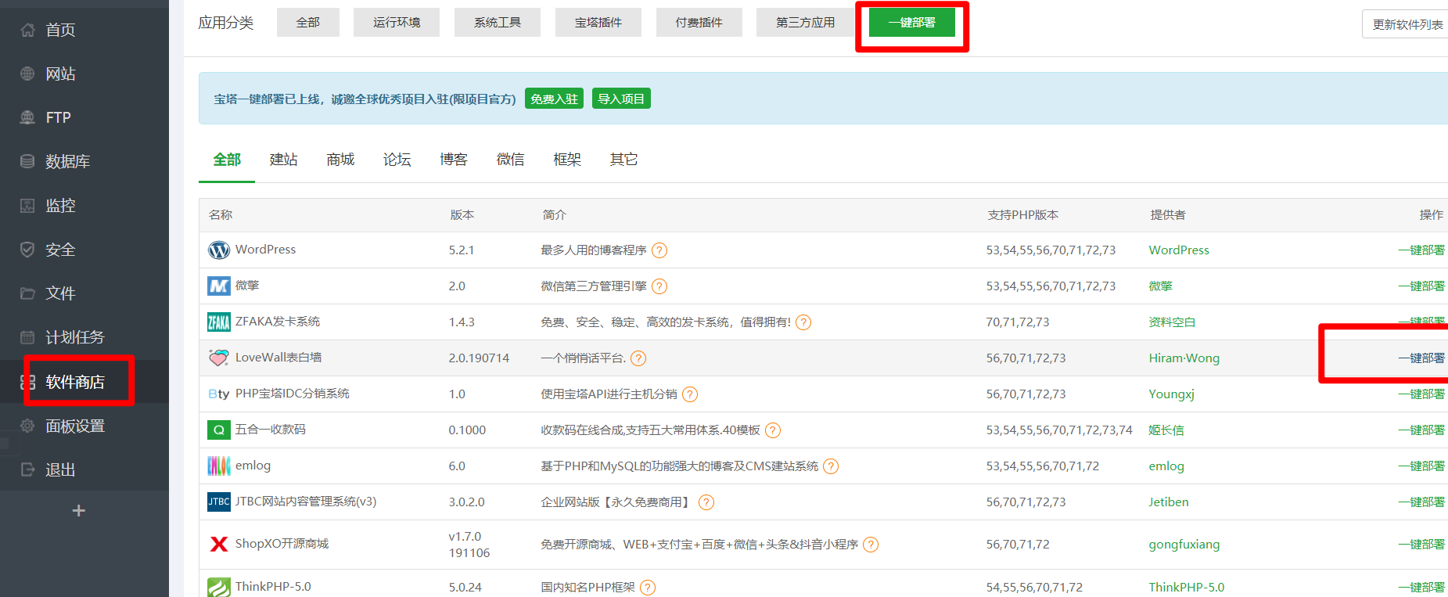Image resolution: width=1448 pixels, height=597 pixels.
Task: Open the 网站 sidebar menu label
Action: click(60, 74)
